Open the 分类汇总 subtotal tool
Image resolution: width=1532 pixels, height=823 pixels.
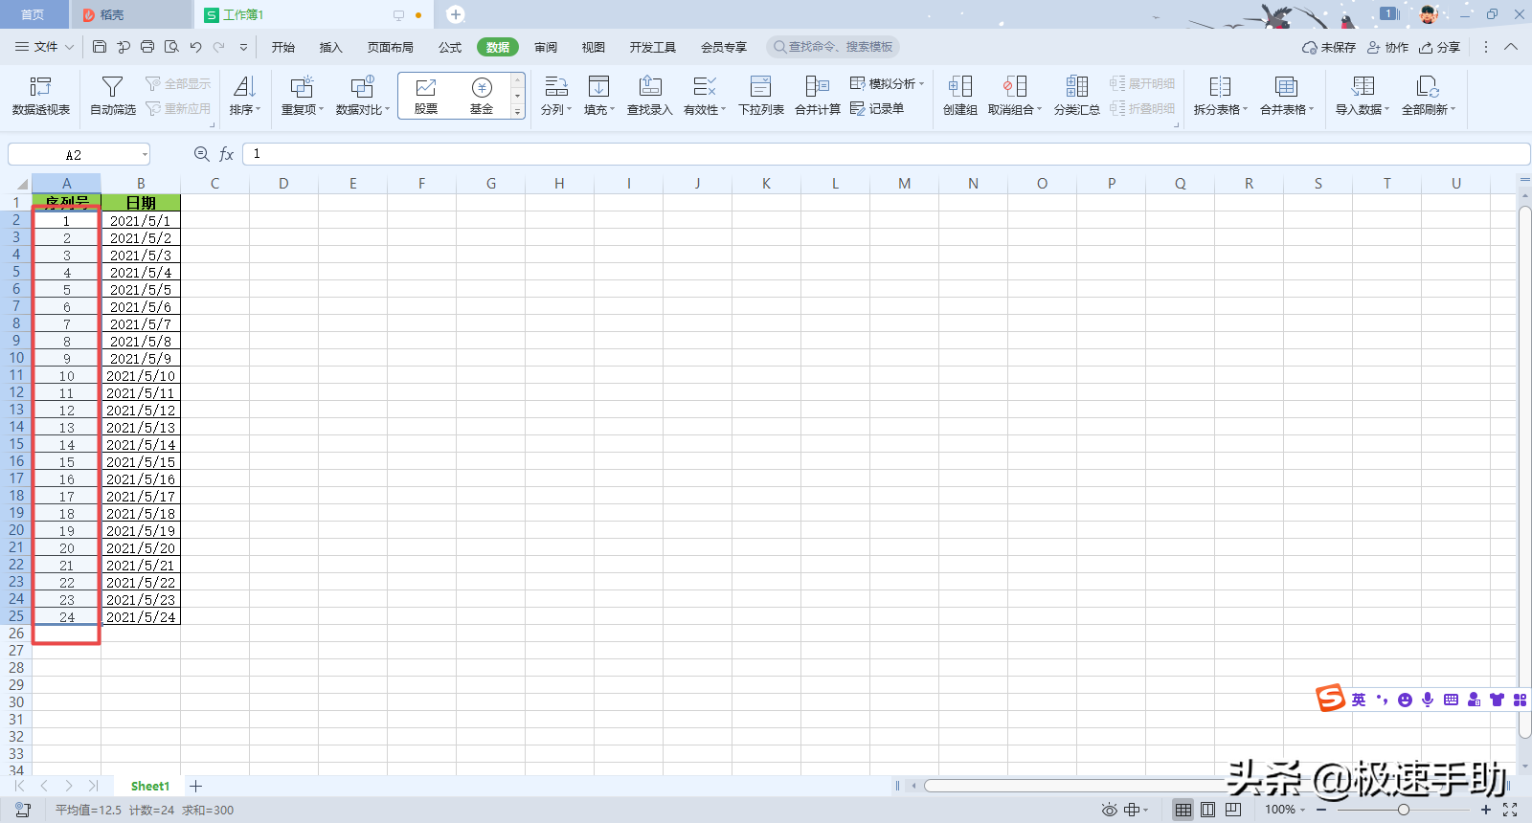click(1077, 97)
